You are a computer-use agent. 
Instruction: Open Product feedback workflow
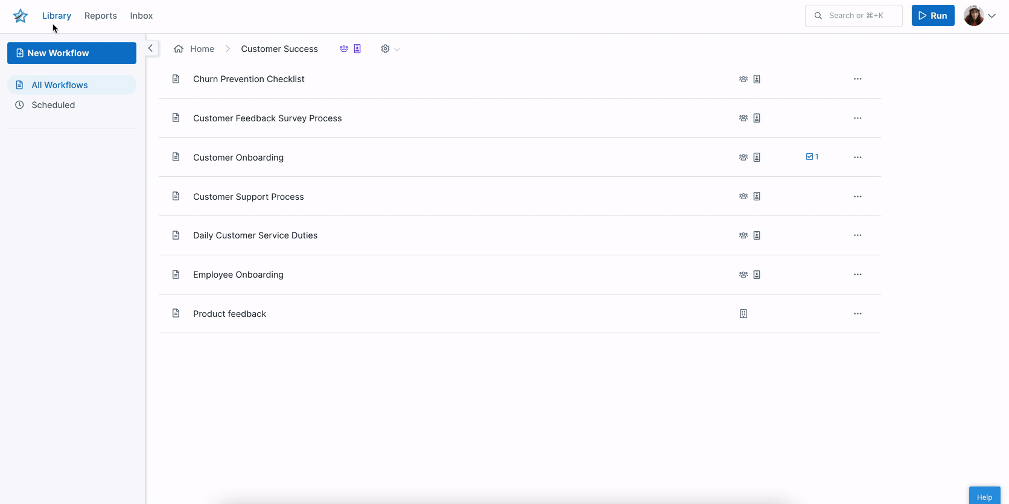coord(229,314)
